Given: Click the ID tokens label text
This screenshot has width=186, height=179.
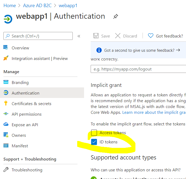Looking at the screenshot, I should (x=109, y=142).
